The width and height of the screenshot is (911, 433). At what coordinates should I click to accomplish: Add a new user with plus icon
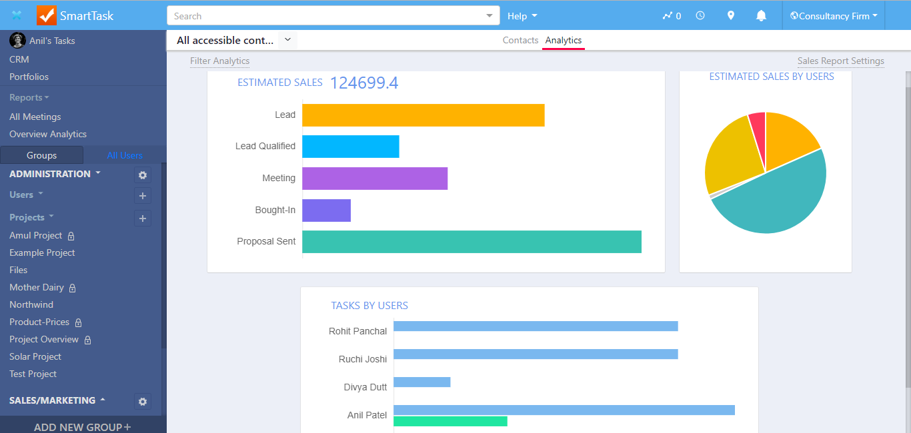[x=142, y=196]
